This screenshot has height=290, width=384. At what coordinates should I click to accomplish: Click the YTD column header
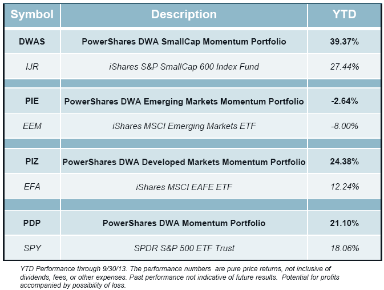(344, 14)
